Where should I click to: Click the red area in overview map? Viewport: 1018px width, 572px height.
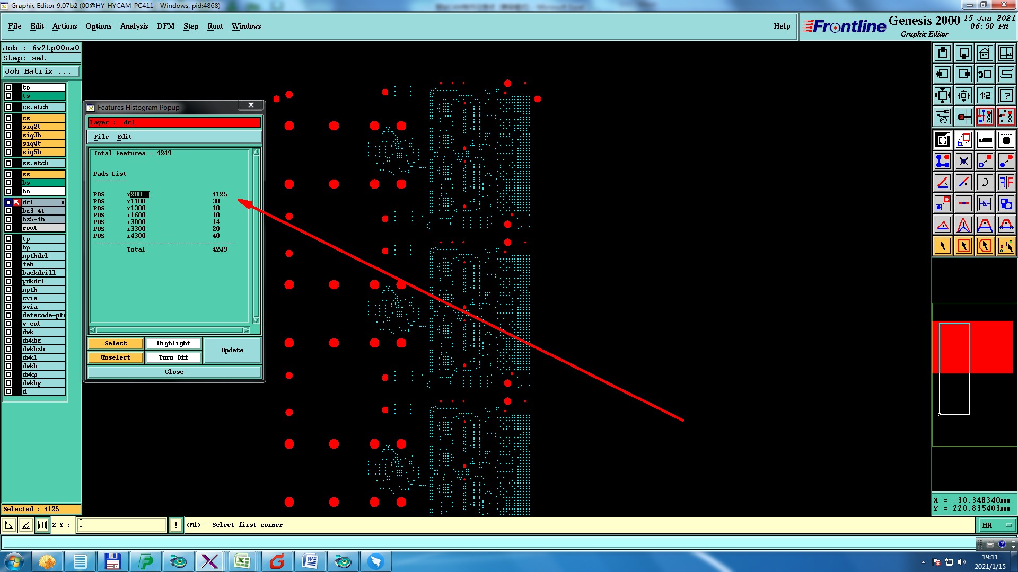[x=990, y=347]
